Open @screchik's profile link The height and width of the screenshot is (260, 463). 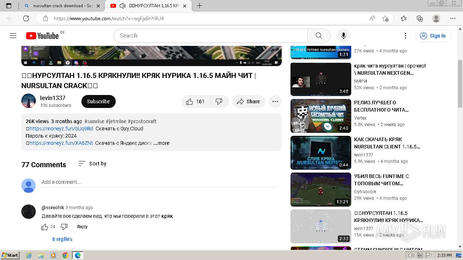click(53, 208)
